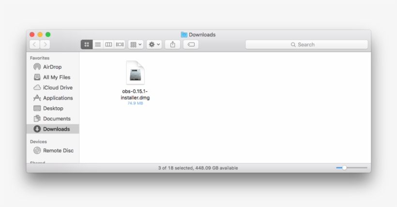
Task: Select All My Files in sidebar
Action: 53,77
